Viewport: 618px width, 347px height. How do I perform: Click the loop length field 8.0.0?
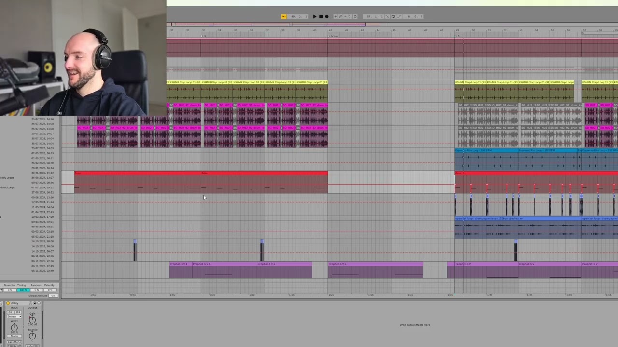[413, 16]
